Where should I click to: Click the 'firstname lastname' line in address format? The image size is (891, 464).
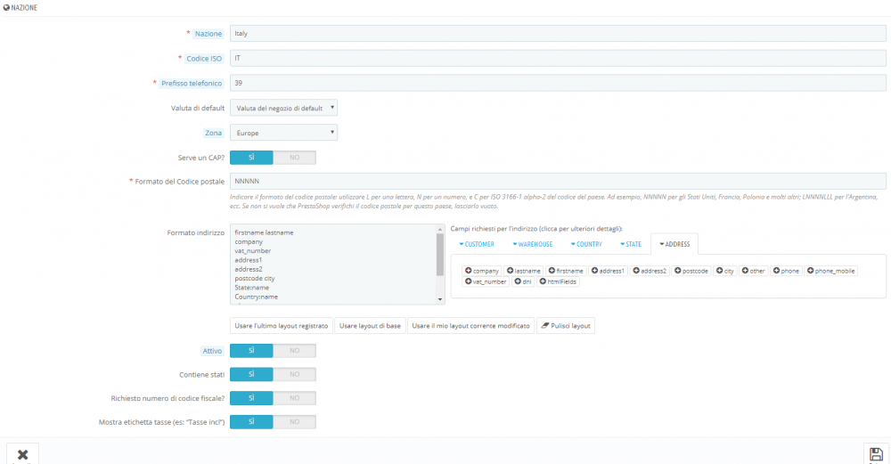coord(264,232)
